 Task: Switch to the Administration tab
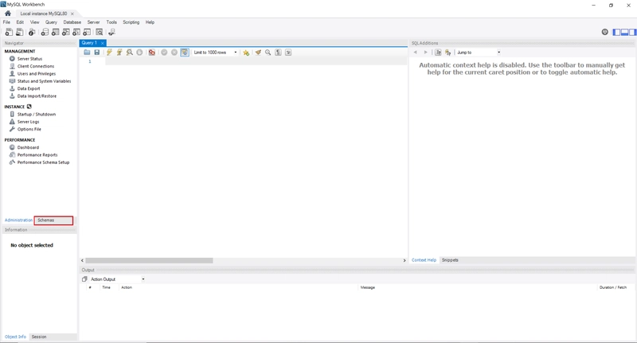(x=18, y=220)
